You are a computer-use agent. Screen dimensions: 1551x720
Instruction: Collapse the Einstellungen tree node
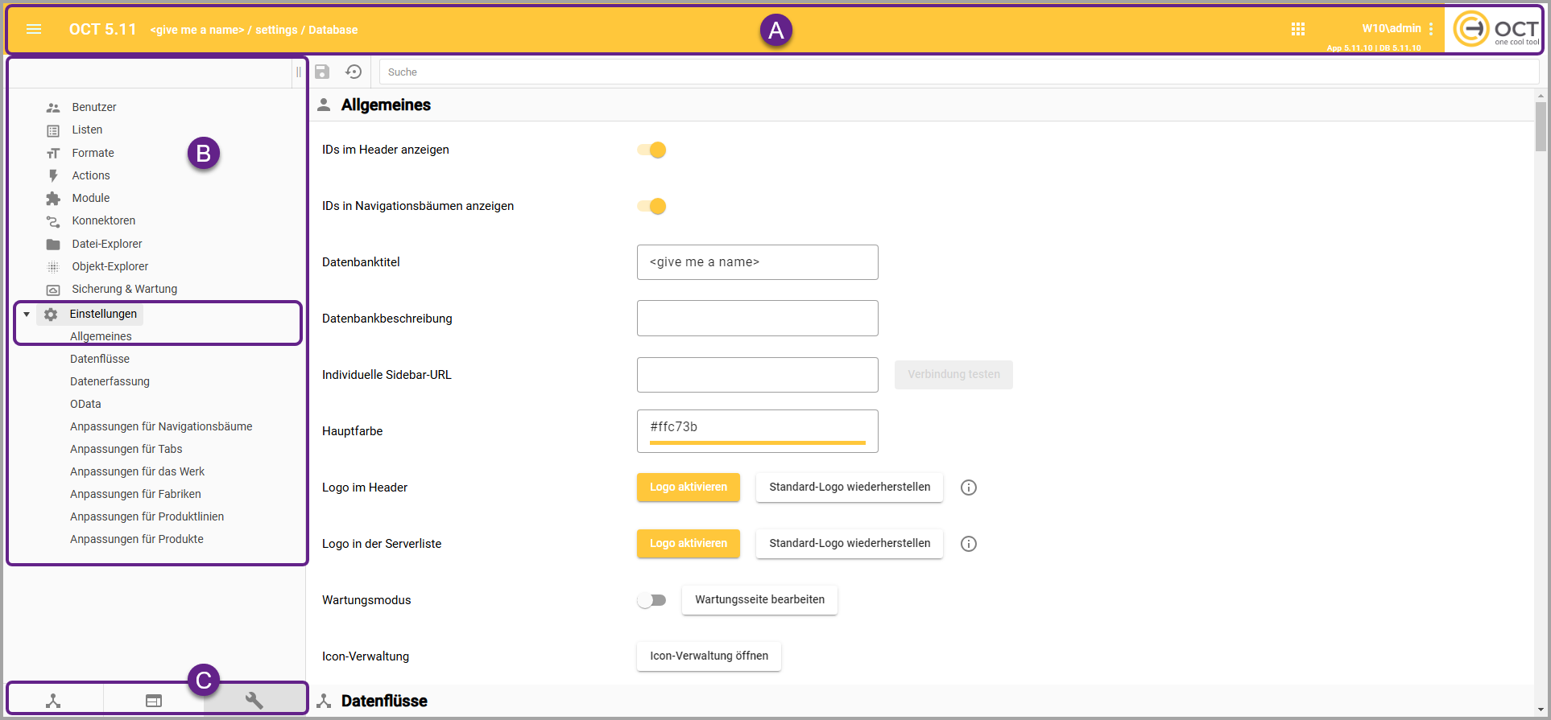(27, 315)
